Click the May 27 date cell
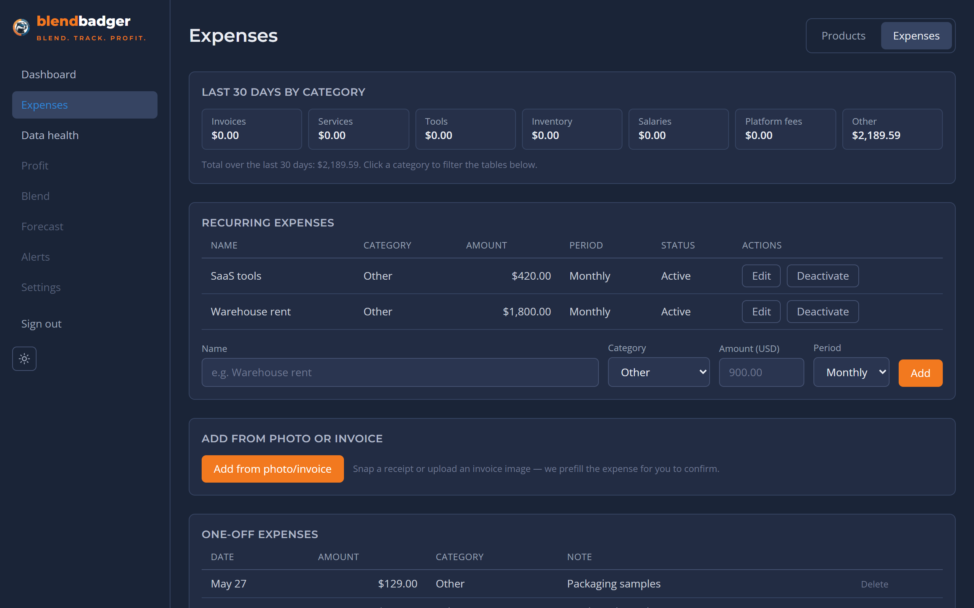Image resolution: width=974 pixels, height=608 pixels. coord(228,584)
